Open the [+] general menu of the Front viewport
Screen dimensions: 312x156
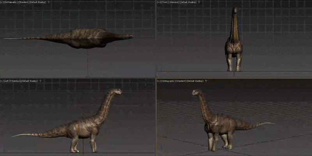[x=159, y=2]
